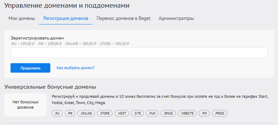Click the Зарегистрировать домен label
The width and height of the screenshot is (278, 125).
coord(37,38)
